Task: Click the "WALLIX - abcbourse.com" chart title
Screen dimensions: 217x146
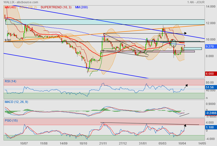Action: pyautogui.click(x=21, y=2)
